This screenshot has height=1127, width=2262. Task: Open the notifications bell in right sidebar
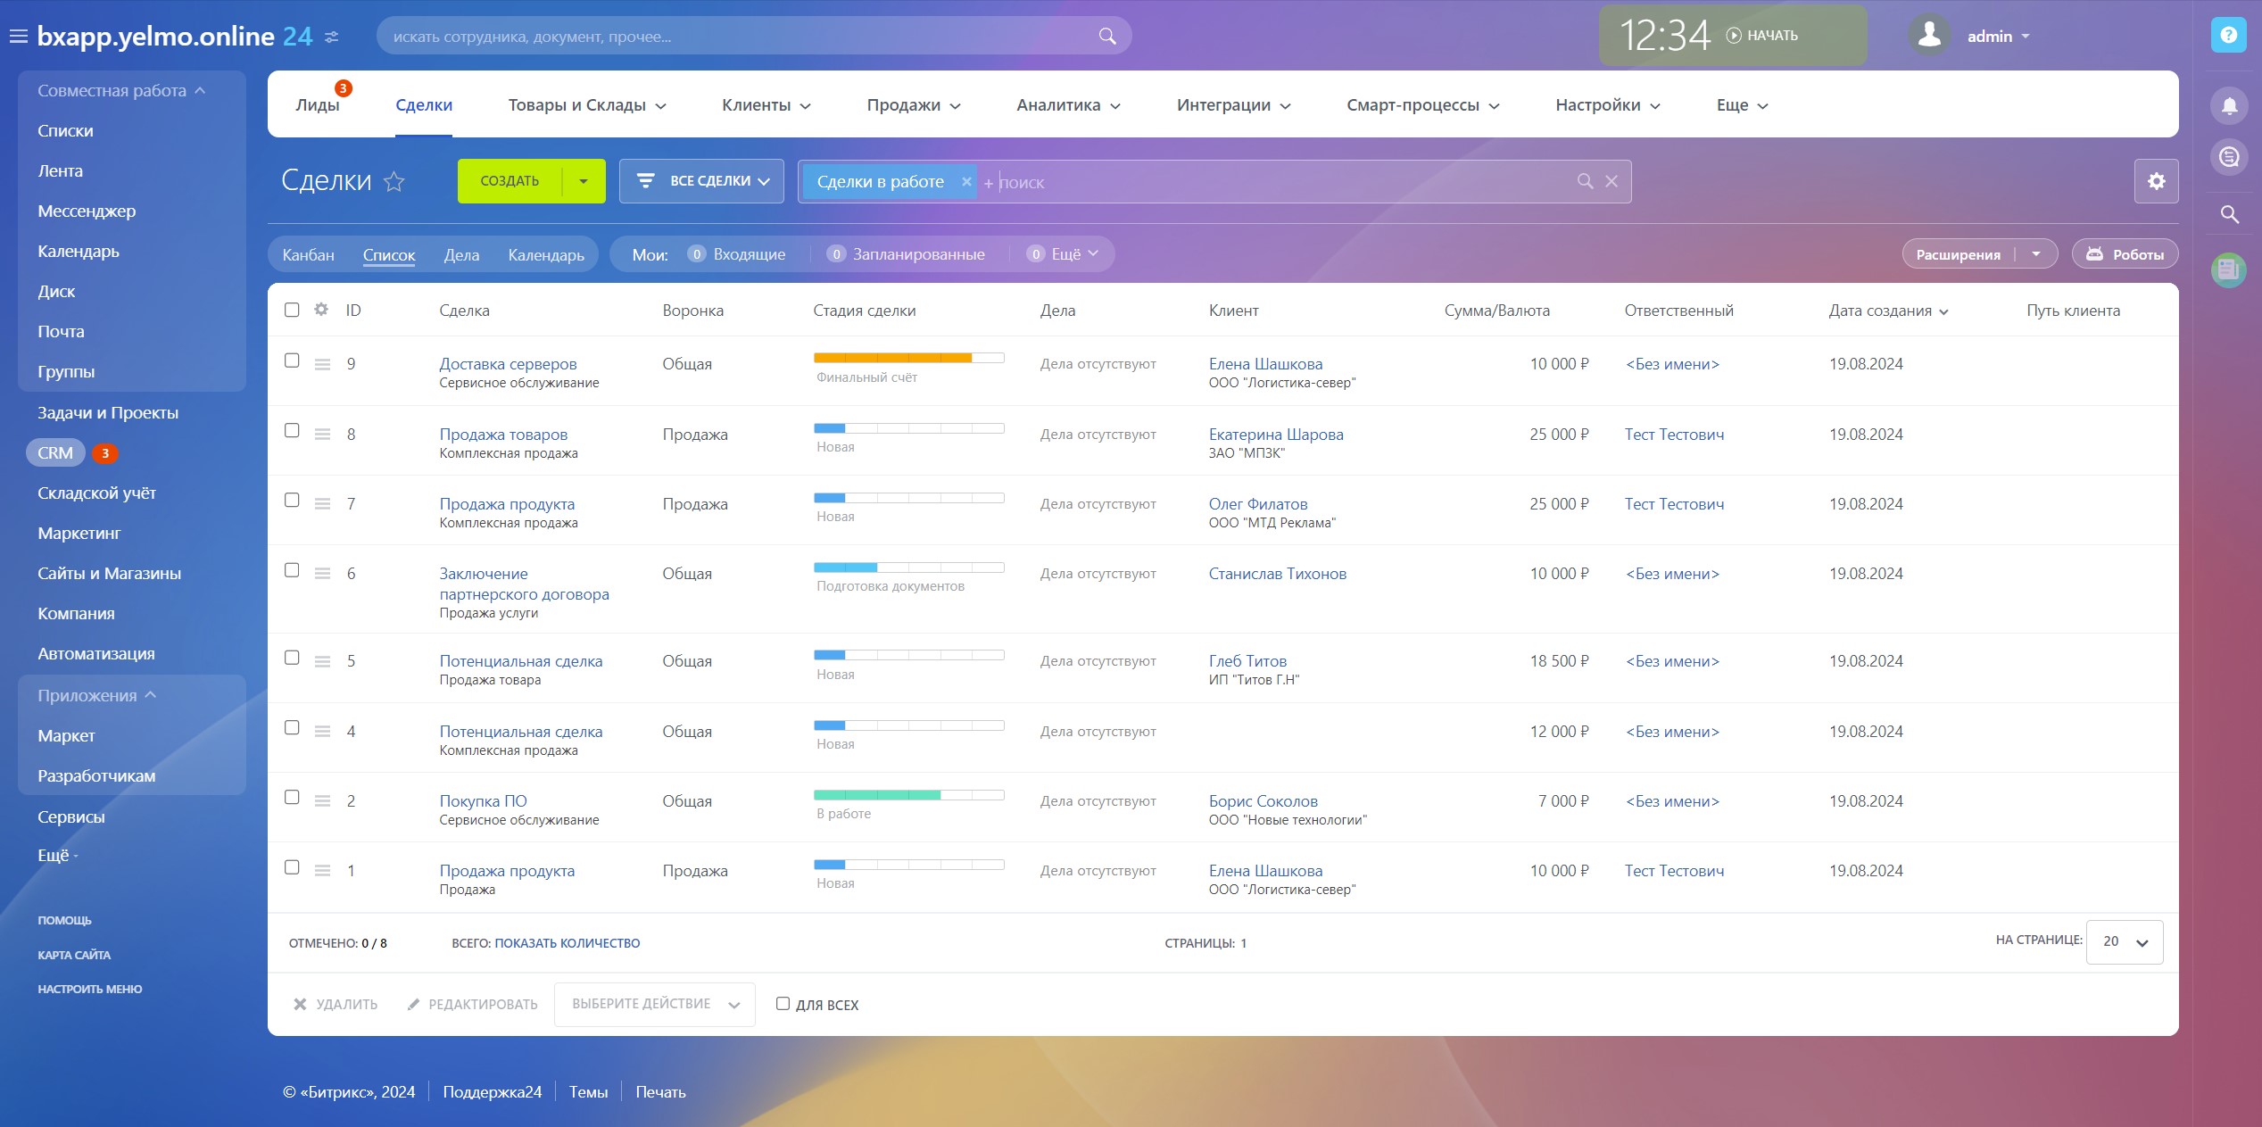coord(2228,106)
